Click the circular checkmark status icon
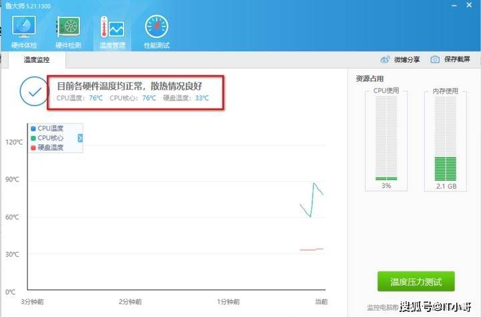481x318 pixels. [x=33, y=91]
